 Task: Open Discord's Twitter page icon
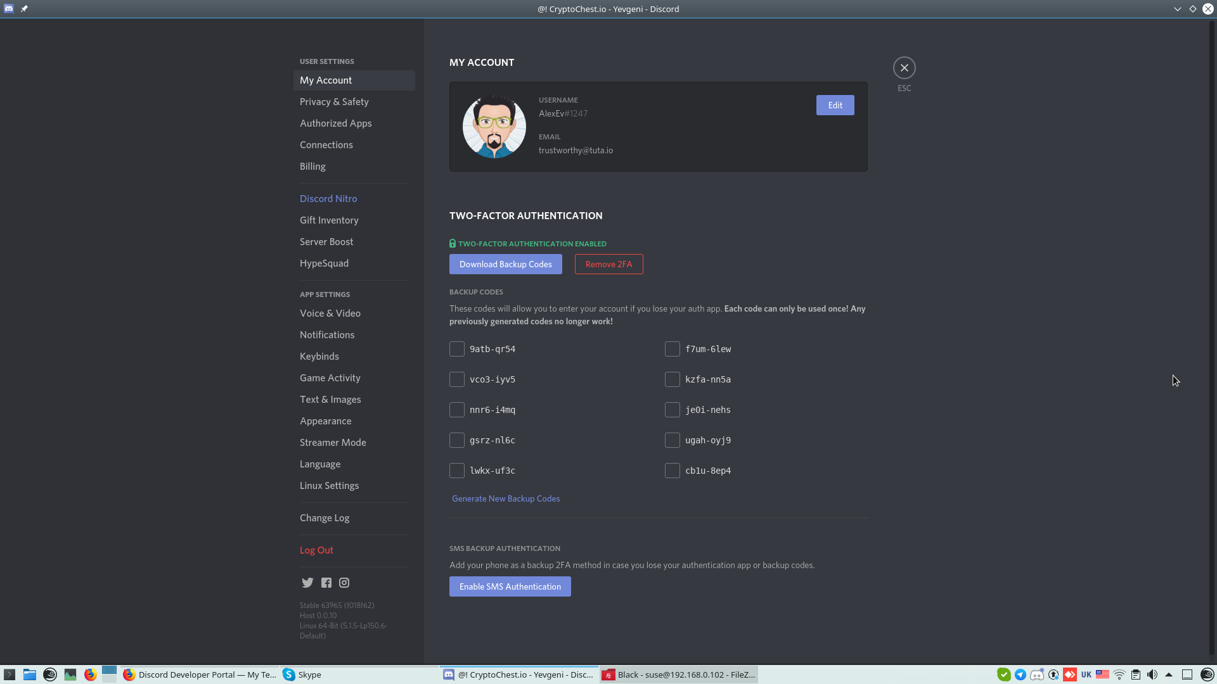coord(307,583)
